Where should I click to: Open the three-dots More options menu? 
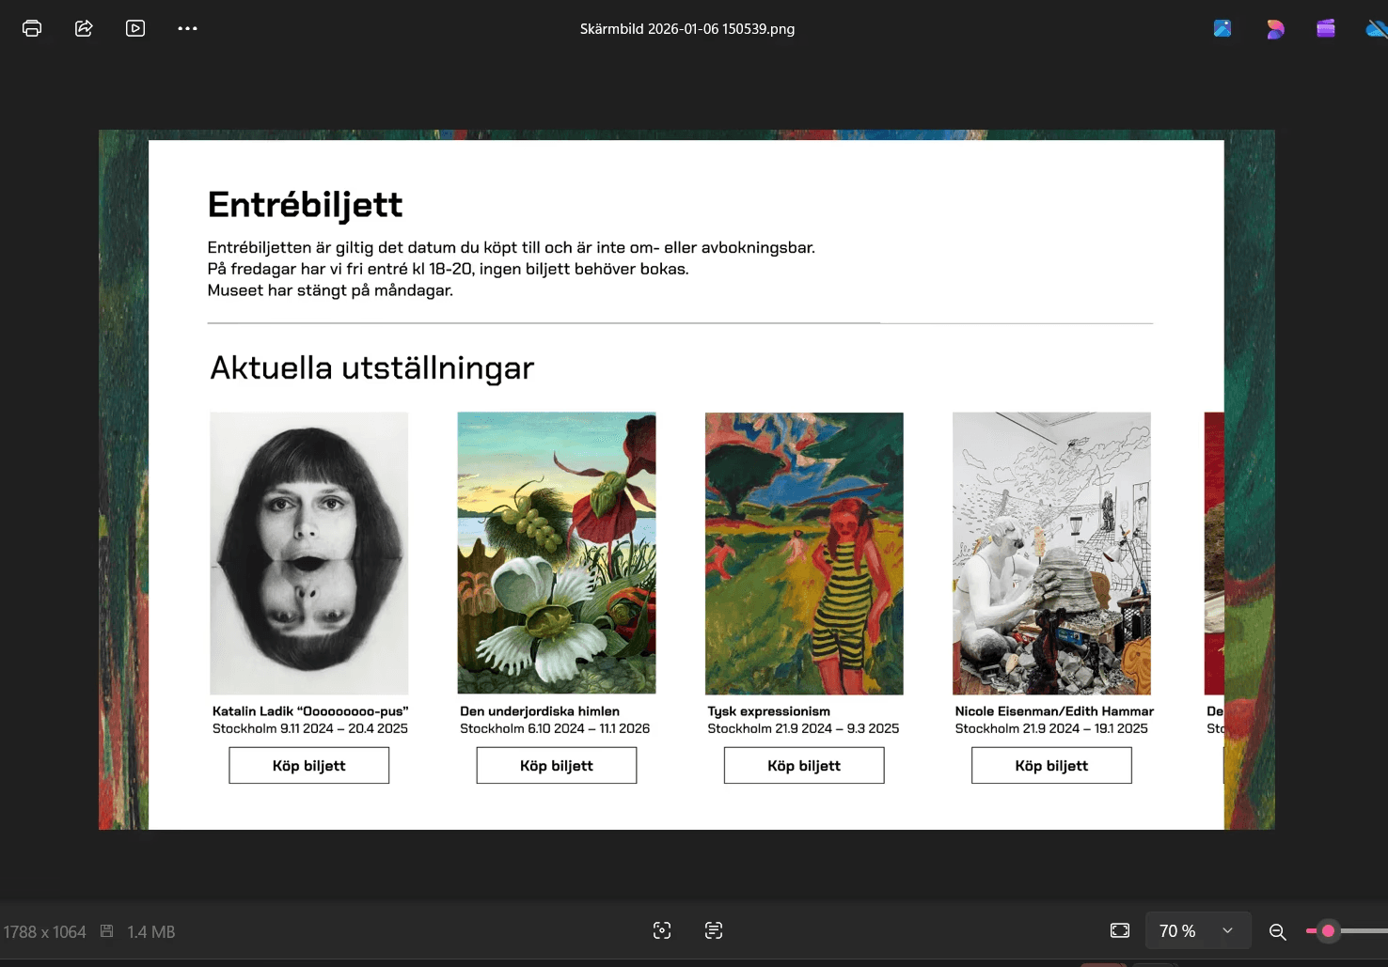click(187, 28)
